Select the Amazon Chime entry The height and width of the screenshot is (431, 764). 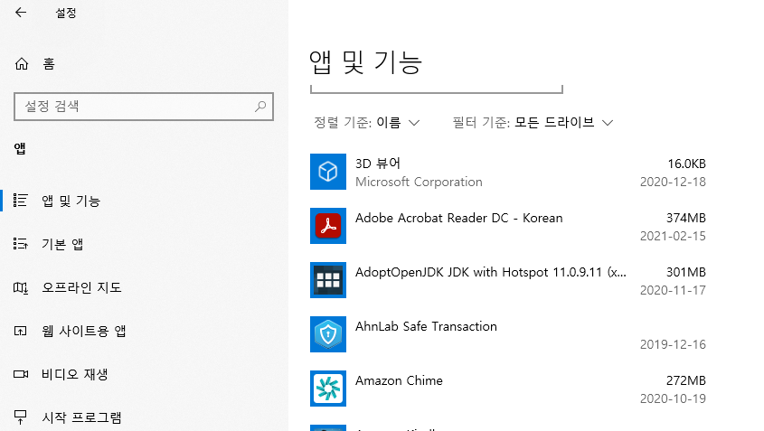[x=399, y=380]
